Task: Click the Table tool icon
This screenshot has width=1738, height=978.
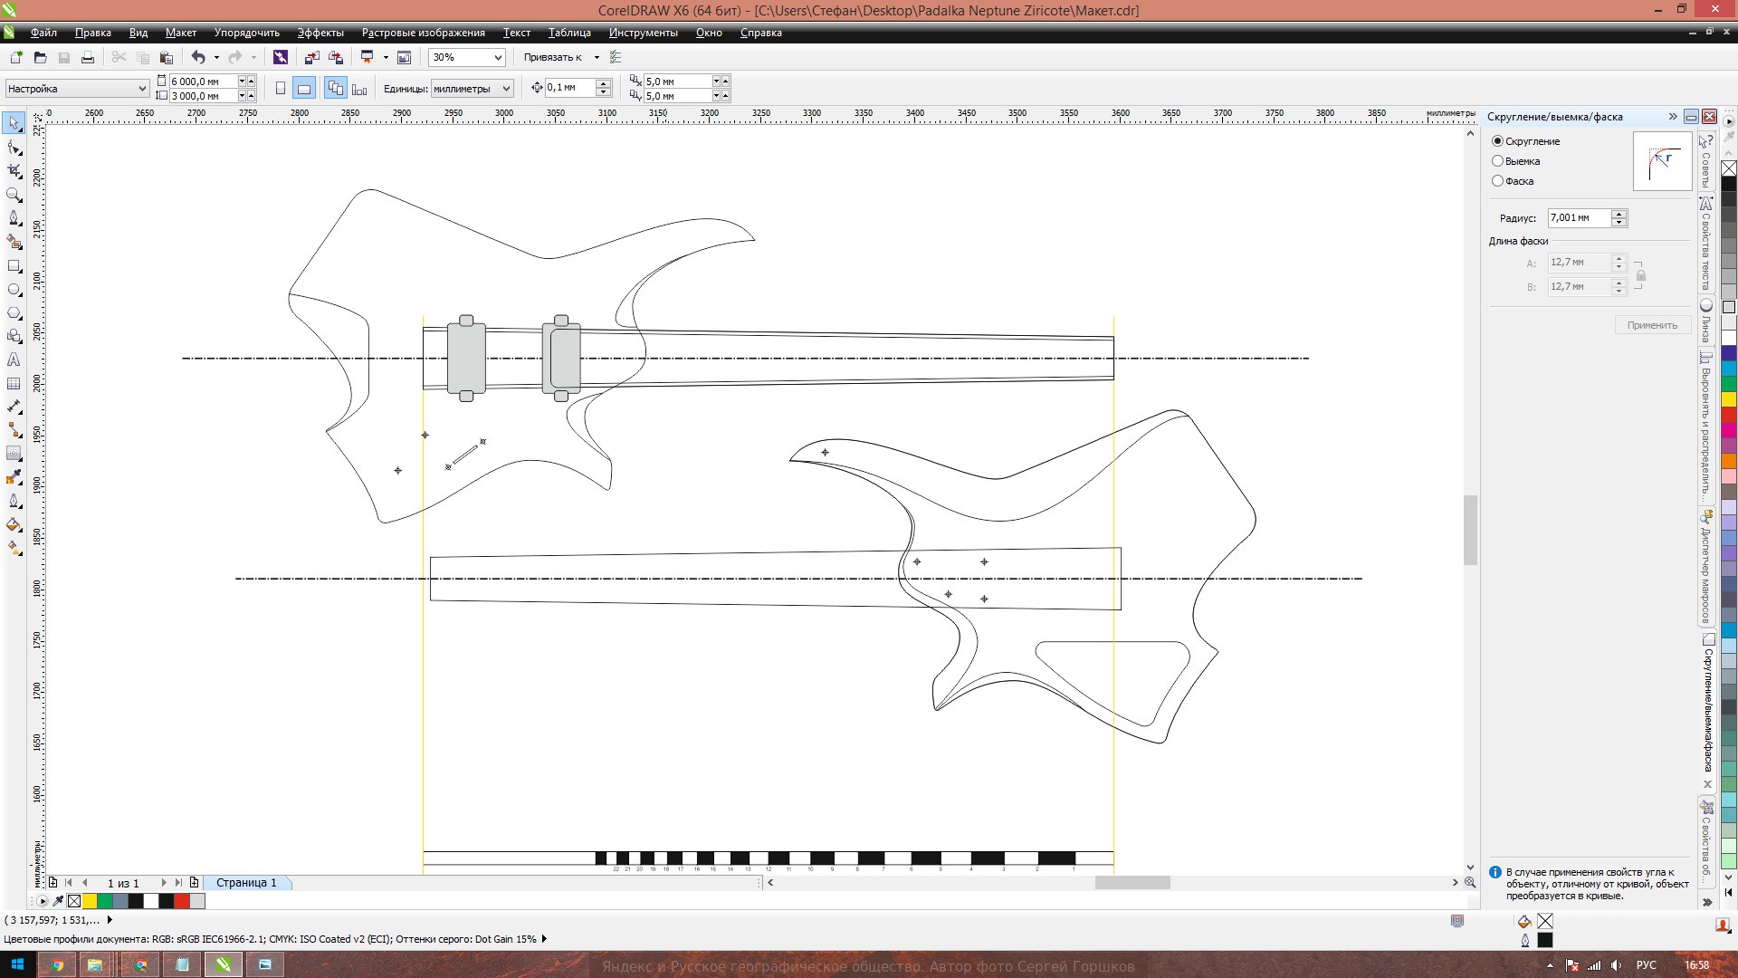Action: point(14,384)
